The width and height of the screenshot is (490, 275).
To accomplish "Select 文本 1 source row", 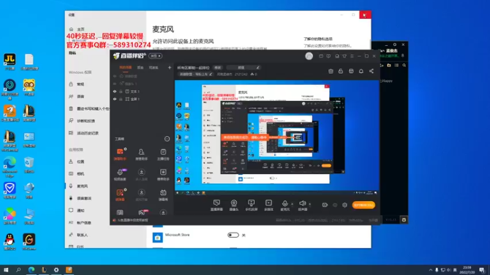I will pyautogui.click(x=142, y=91).
